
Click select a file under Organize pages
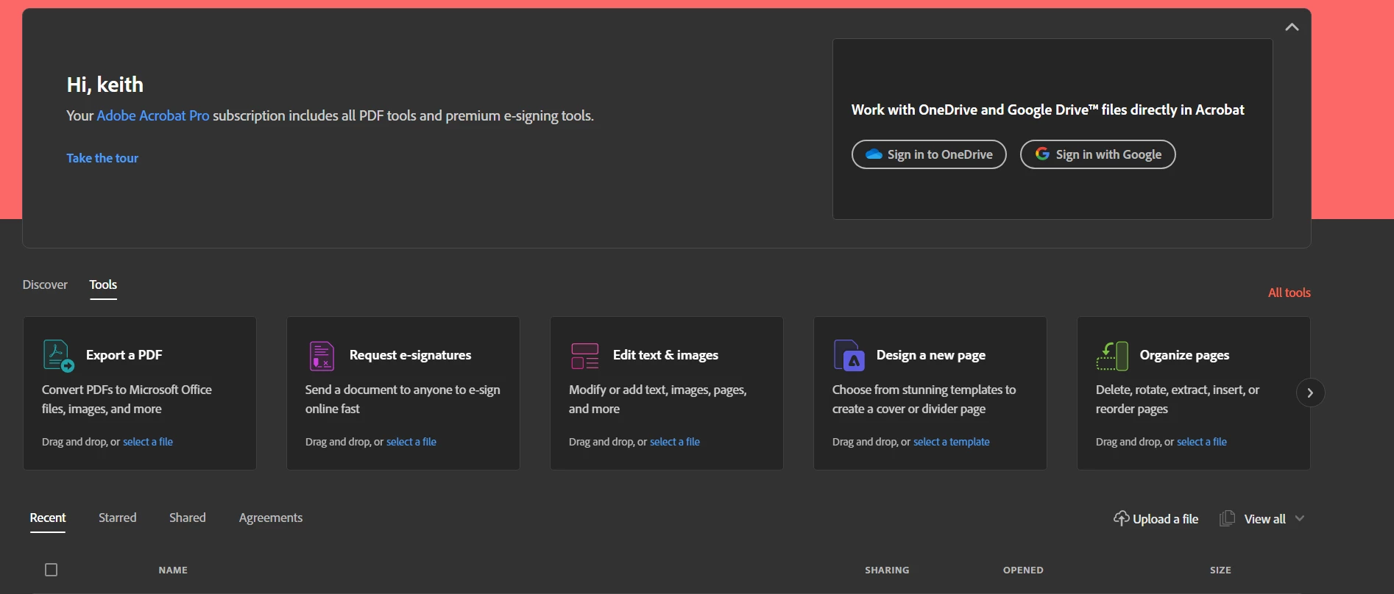point(1202,442)
